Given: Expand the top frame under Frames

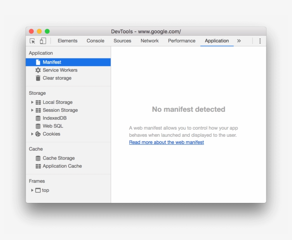Looking at the screenshot, I should 32,190.
